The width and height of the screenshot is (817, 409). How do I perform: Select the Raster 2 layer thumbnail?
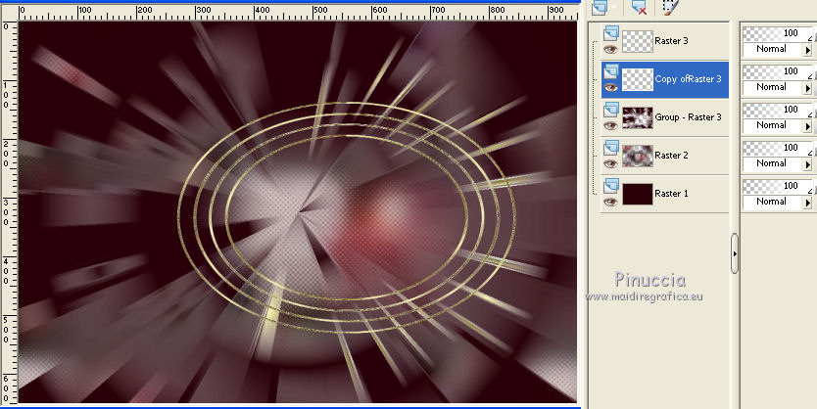coord(637,156)
